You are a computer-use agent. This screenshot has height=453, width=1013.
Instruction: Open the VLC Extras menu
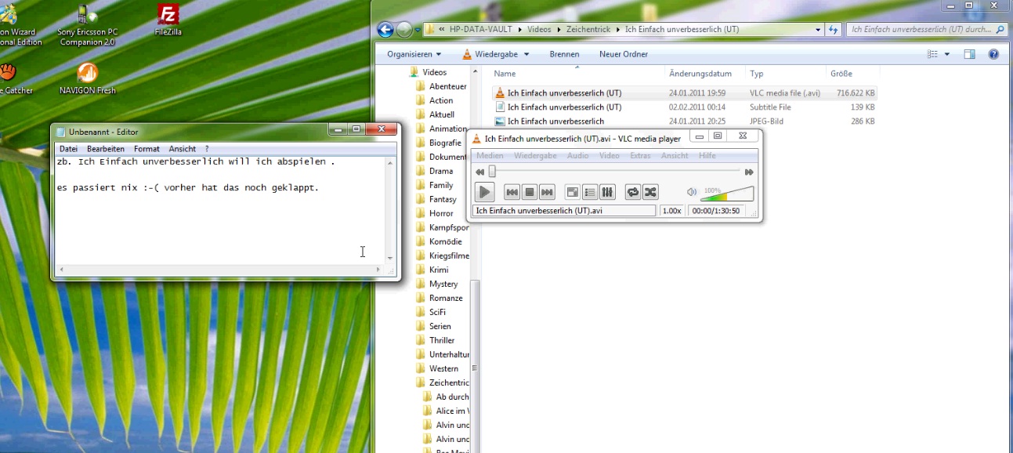(x=640, y=156)
